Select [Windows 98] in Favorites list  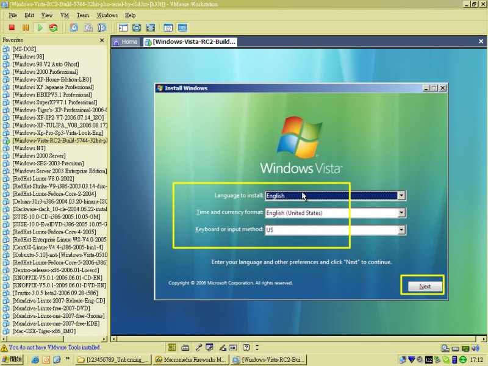tap(28, 57)
